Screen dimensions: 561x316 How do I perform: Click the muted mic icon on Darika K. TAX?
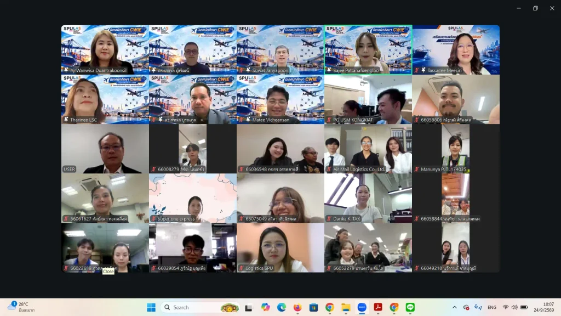pyautogui.click(x=329, y=218)
